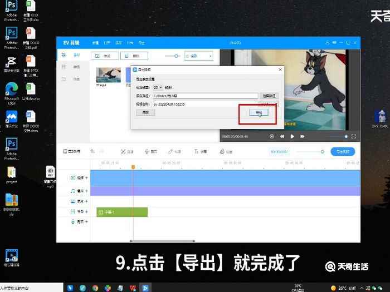
Task: Click the orange playhead marker on ruler
Action: [x=133, y=167]
